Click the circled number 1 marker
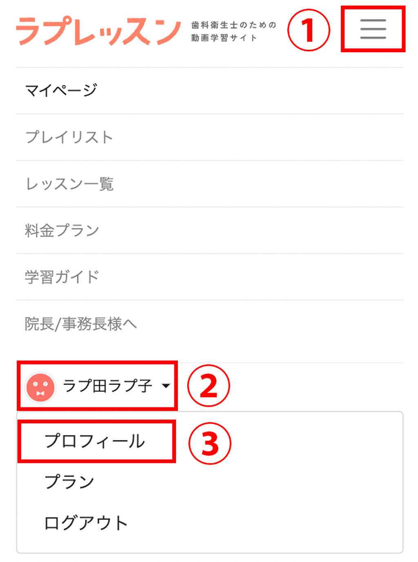 pyautogui.click(x=309, y=30)
